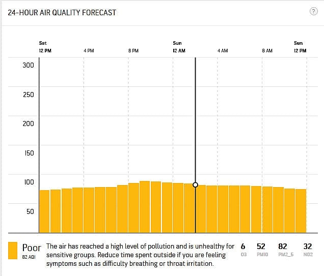The width and height of the screenshot is (324, 276).
Task: Click the Sun 12 AM time label
Action: point(179,47)
